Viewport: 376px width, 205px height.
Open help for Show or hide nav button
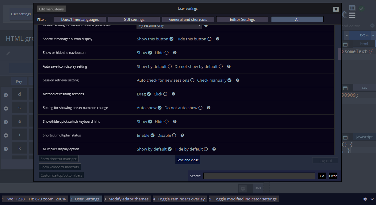pyautogui.click(x=175, y=53)
